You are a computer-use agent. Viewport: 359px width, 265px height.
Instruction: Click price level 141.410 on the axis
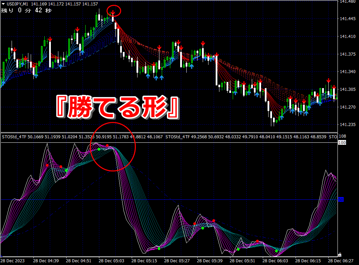tap(347, 37)
